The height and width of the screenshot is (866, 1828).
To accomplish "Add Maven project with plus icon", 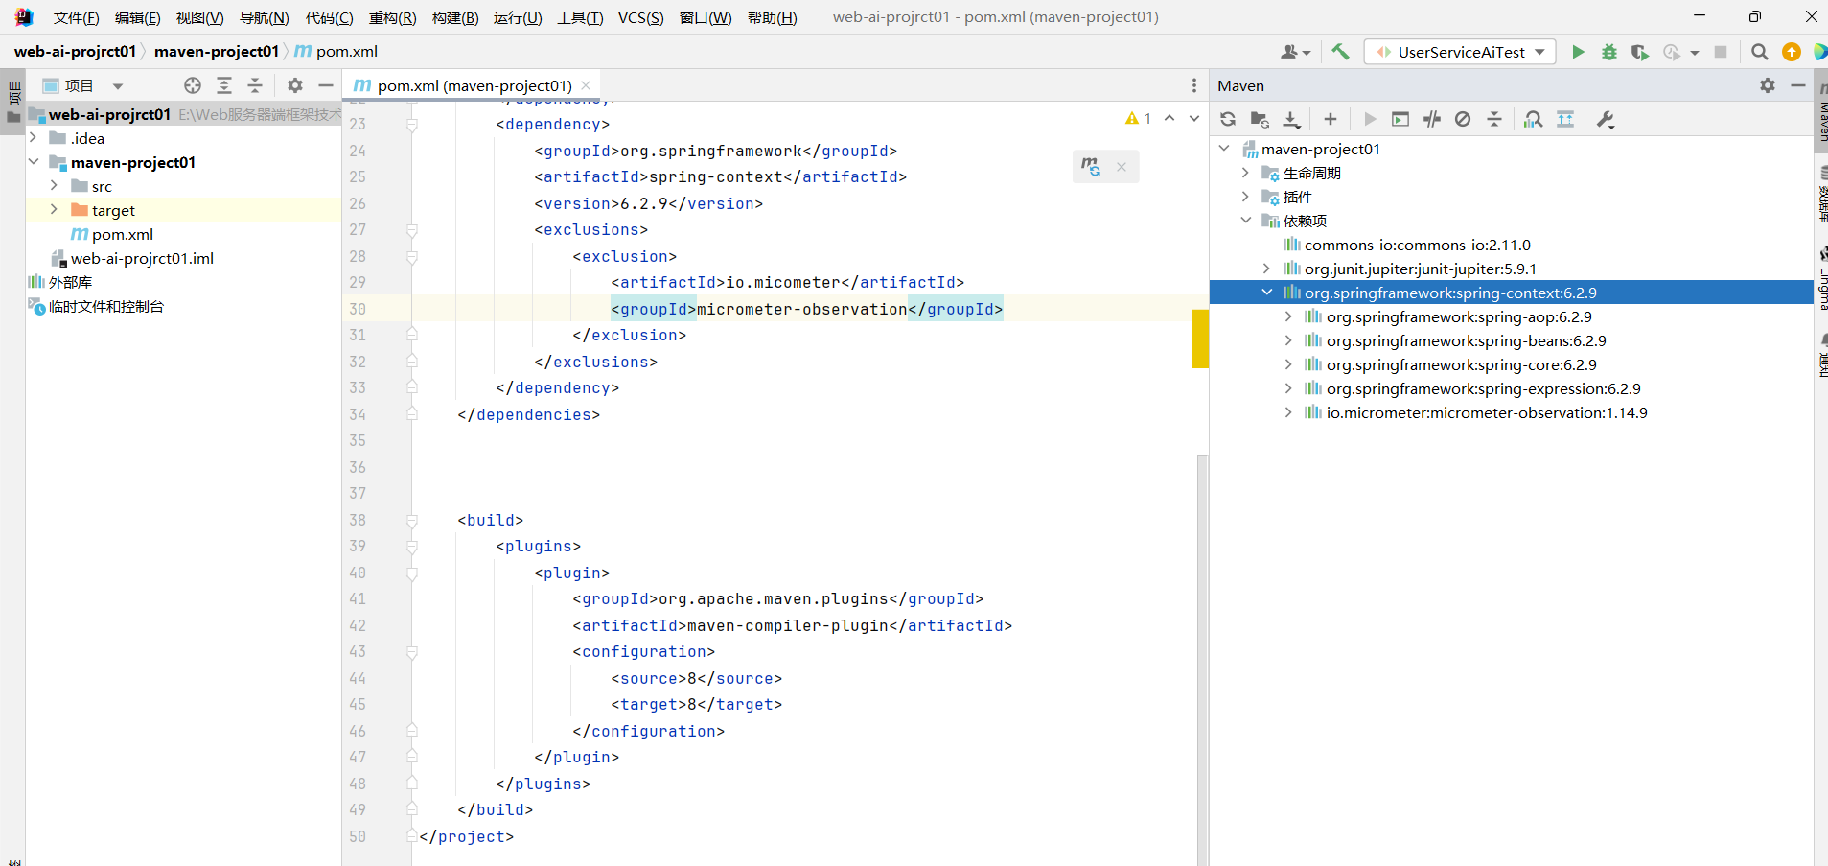I will click(1331, 119).
